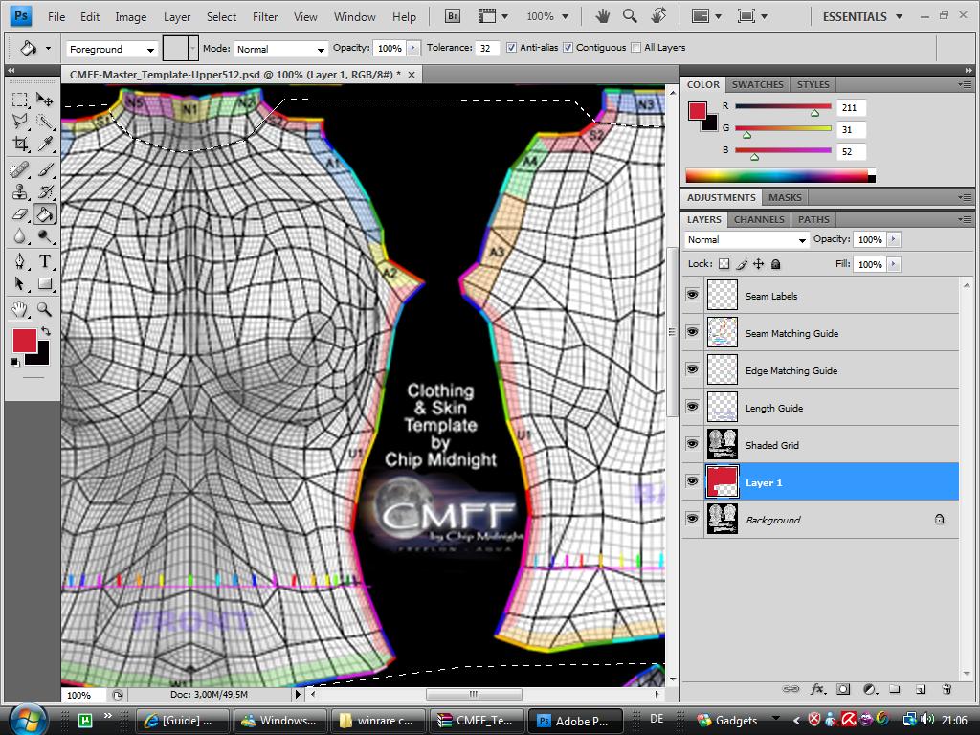Select the Crop tool
The height and width of the screenshot is (735, 980).
[20, 144]
